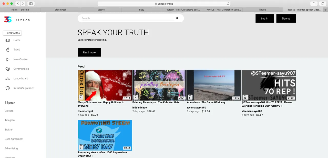Viewport: 328px width, 158px height.
Task: Open the Twitter link
Action: click(x=9, y=130)
